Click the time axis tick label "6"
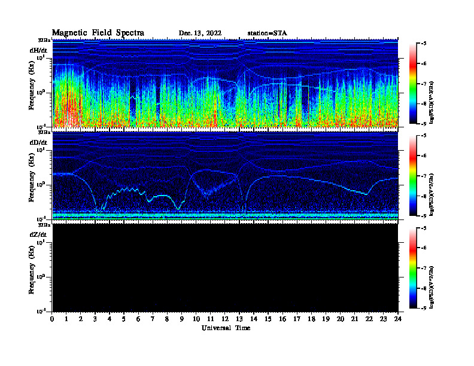This screenshot has height=366, width=474. (x=138, y=319)
